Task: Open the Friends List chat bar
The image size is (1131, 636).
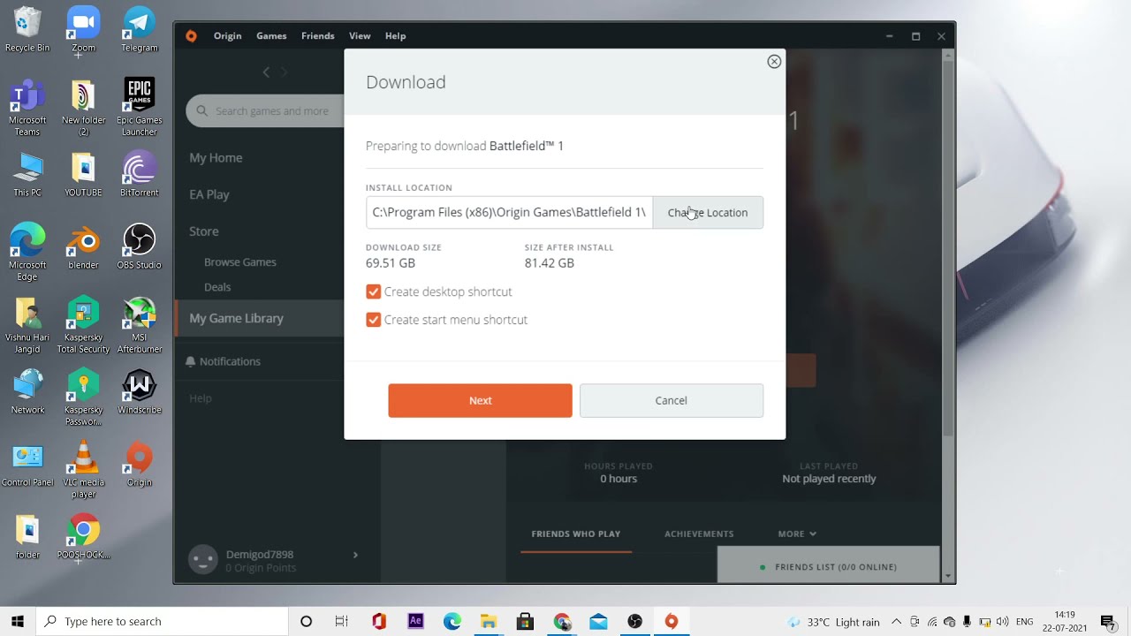Action: tap(828, 566)
